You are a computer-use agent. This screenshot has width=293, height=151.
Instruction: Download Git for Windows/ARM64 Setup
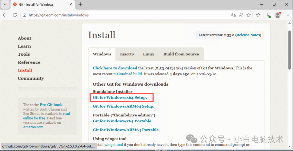[123, 106]
